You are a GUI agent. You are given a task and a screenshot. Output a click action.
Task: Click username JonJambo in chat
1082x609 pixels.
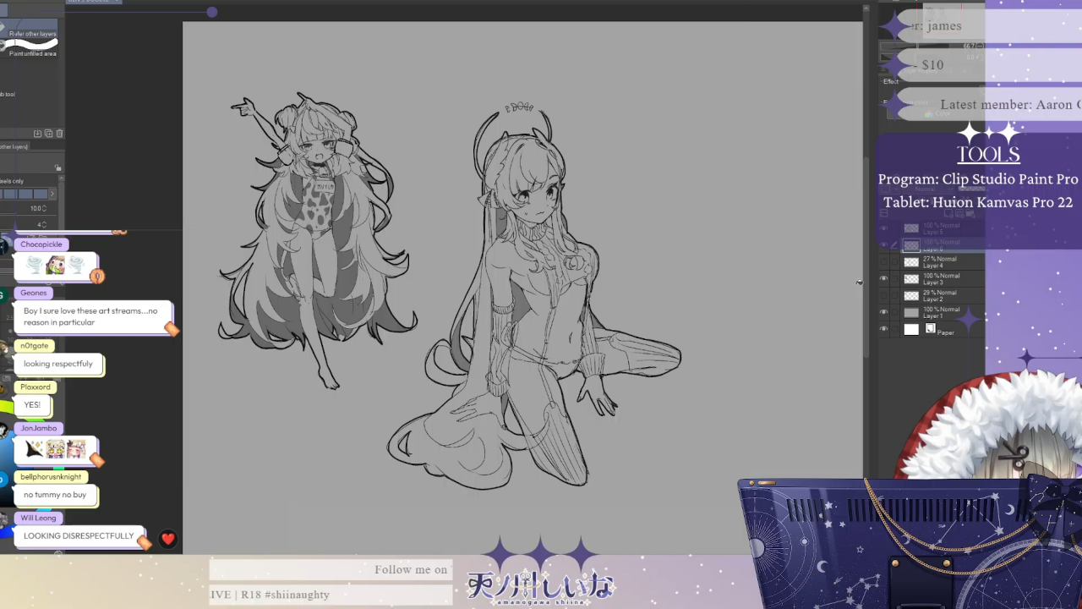pyautogui.click(x=38, y=428)
